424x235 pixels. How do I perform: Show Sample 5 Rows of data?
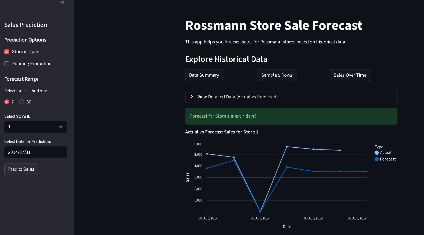pos(277,75)
